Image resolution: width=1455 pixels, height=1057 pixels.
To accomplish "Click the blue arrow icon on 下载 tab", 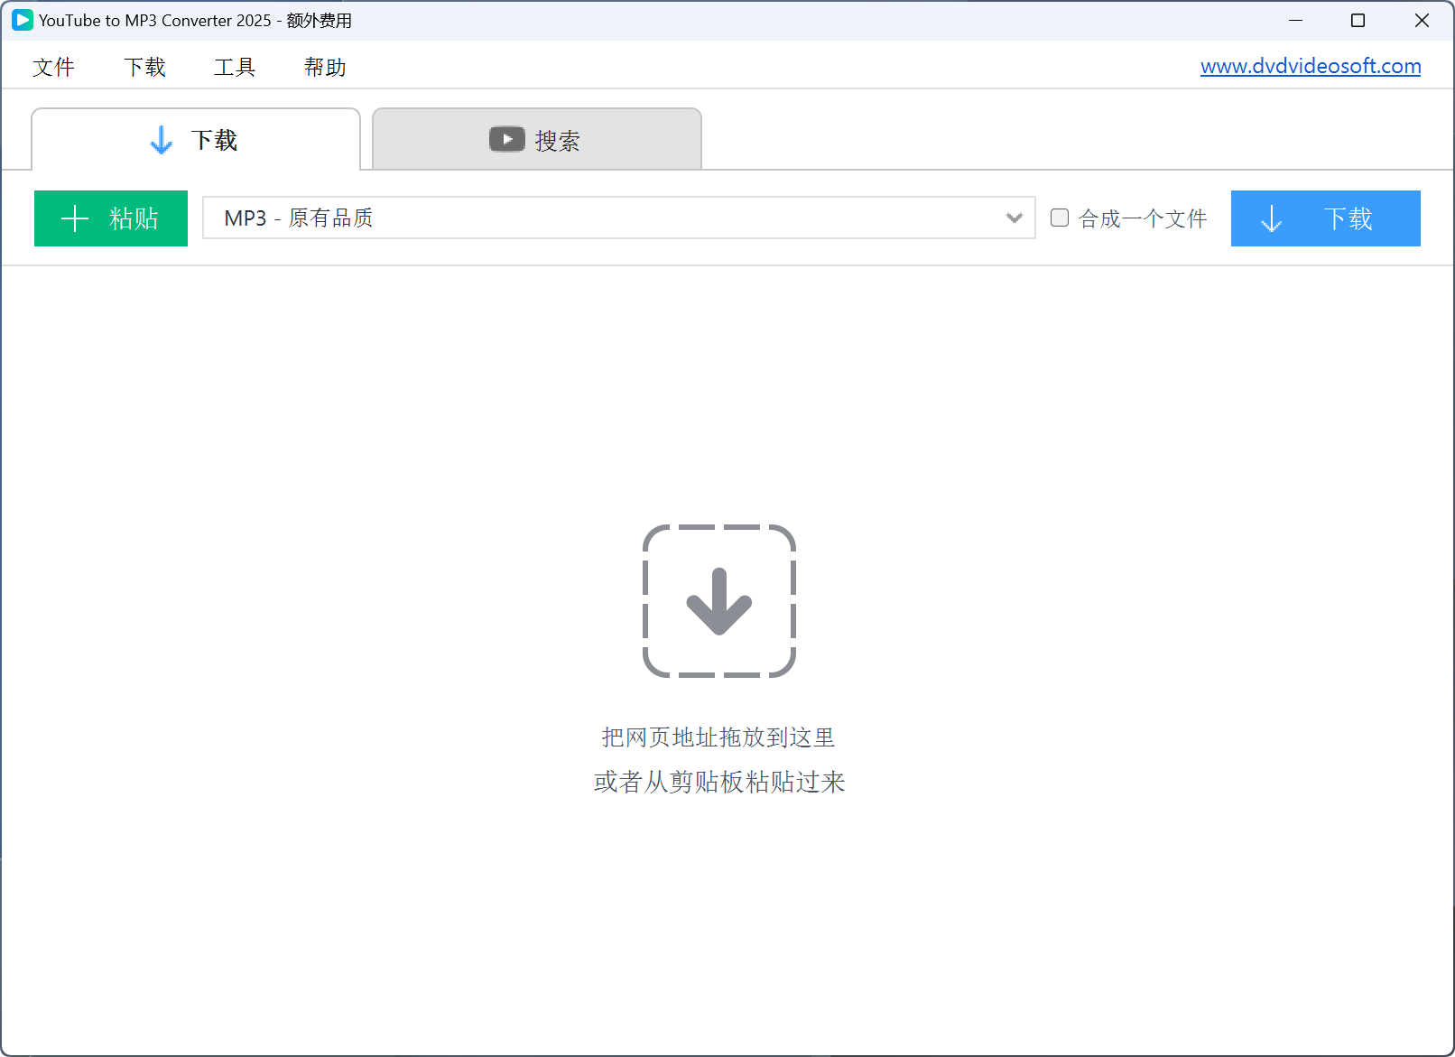I will tap(162, 140).
